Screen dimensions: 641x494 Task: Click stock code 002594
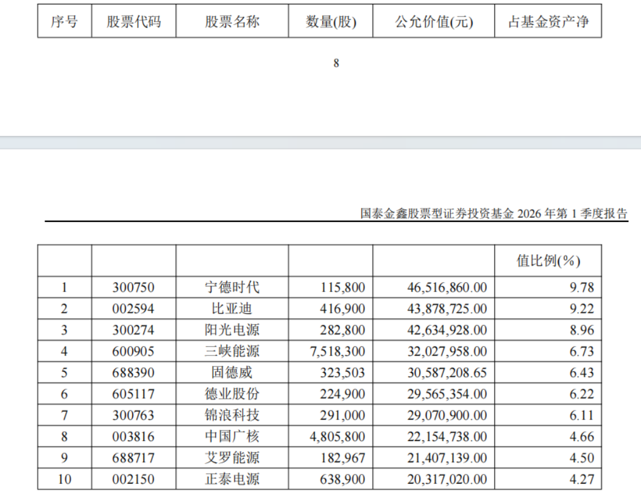[x=133, y=309]
